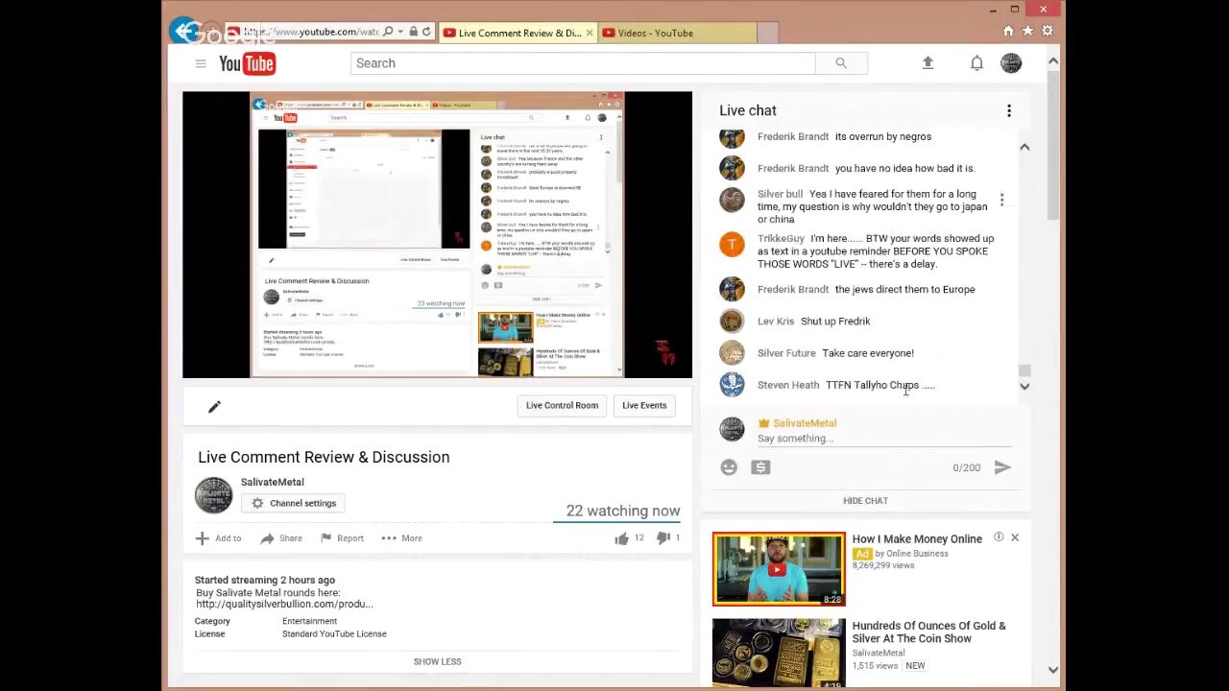Click Lev Kris's name in chat
This screenshot has height=691, width=1229.
point(776,322)
